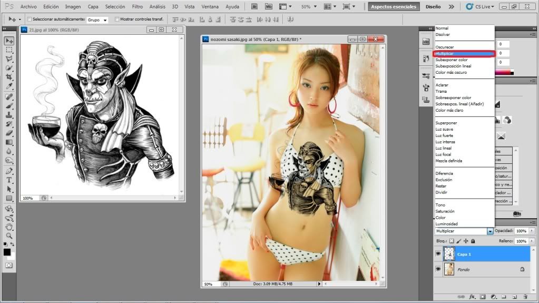Enable Seleccionar automáticamente checkbox
Viewport: 539px width, 303px height.
point(29,19)
